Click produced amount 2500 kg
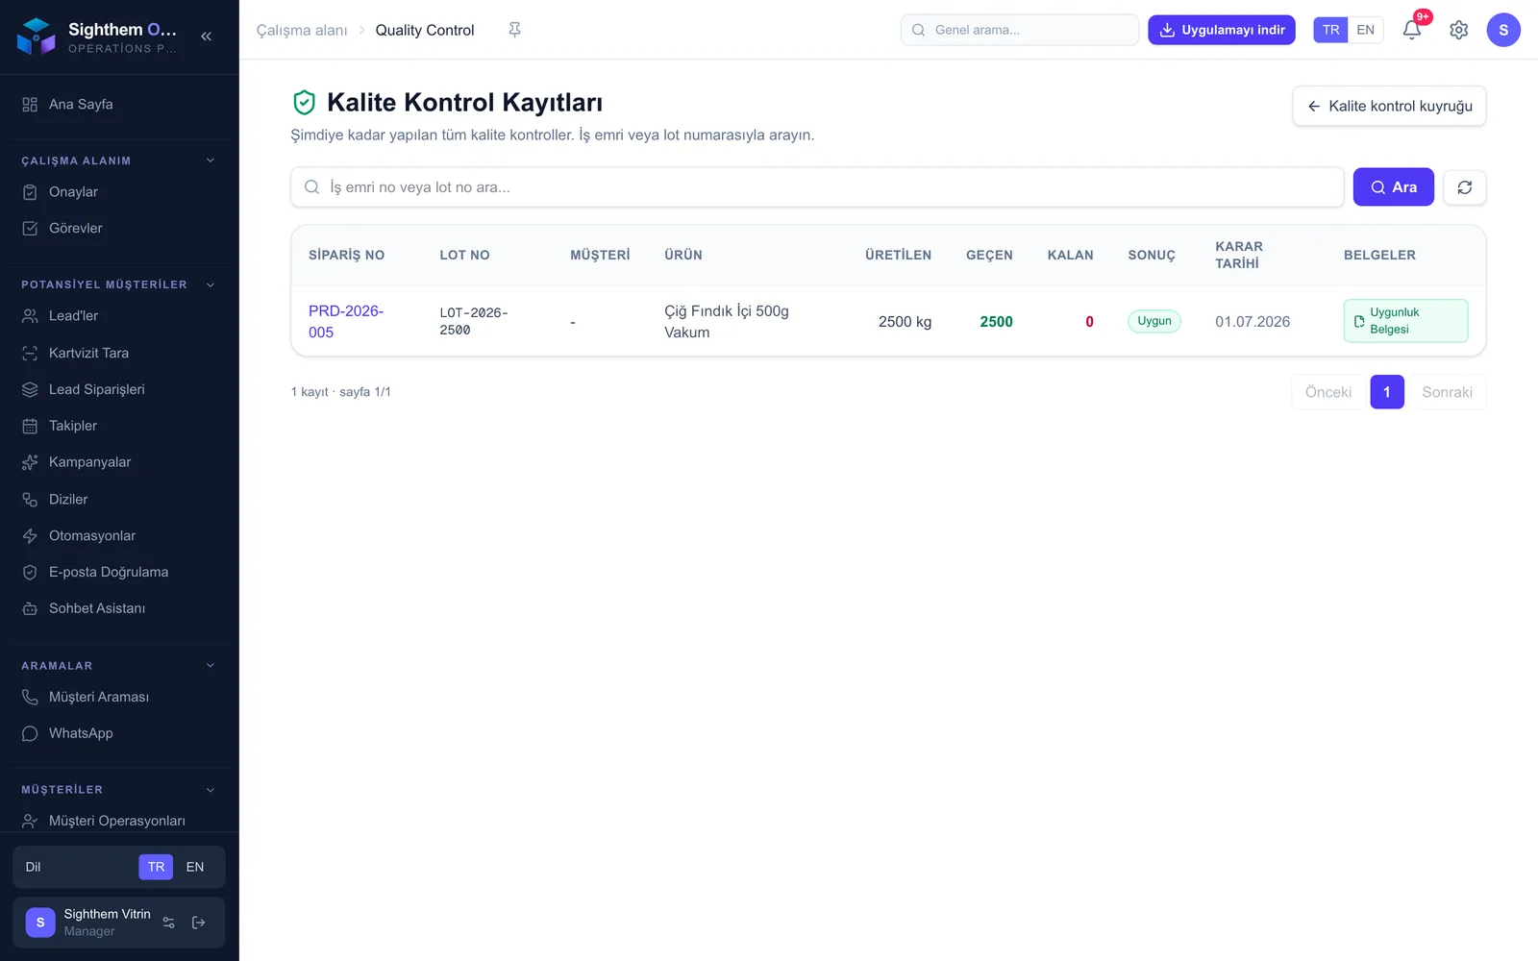 (x=905, y=322)
